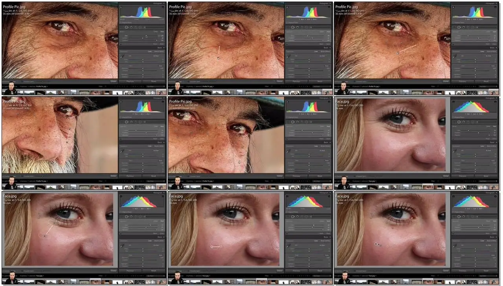The image size is (503, 286).
Task: Click Size slider handle in unmarked Face frame
Action: pyautogui.click(x=468, y=130)
